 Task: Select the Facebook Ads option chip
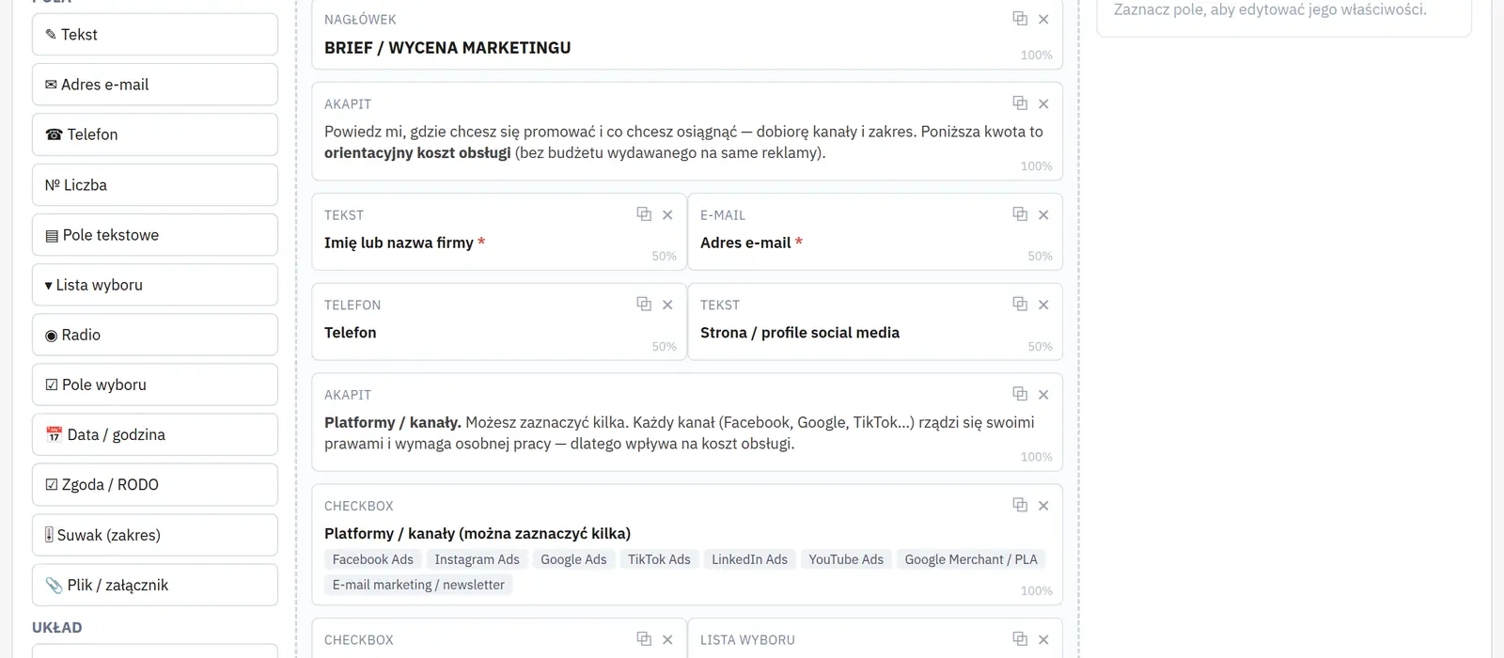click(373, 559)
